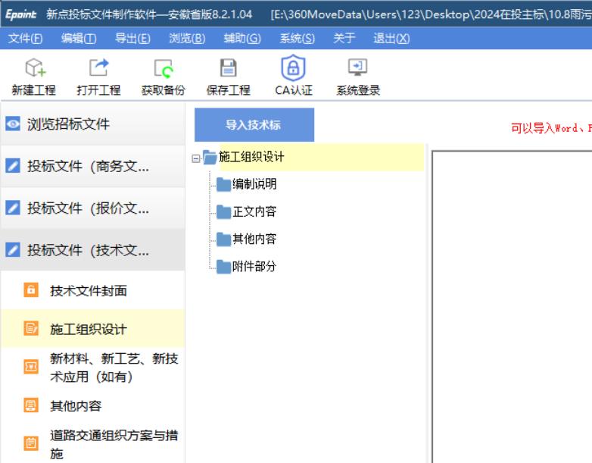Open the 文件(F) menu
This screenshot has height=463, width=592.
[25, 38]
